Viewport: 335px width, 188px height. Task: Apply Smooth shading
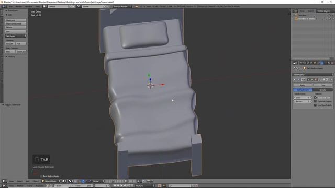10,44
